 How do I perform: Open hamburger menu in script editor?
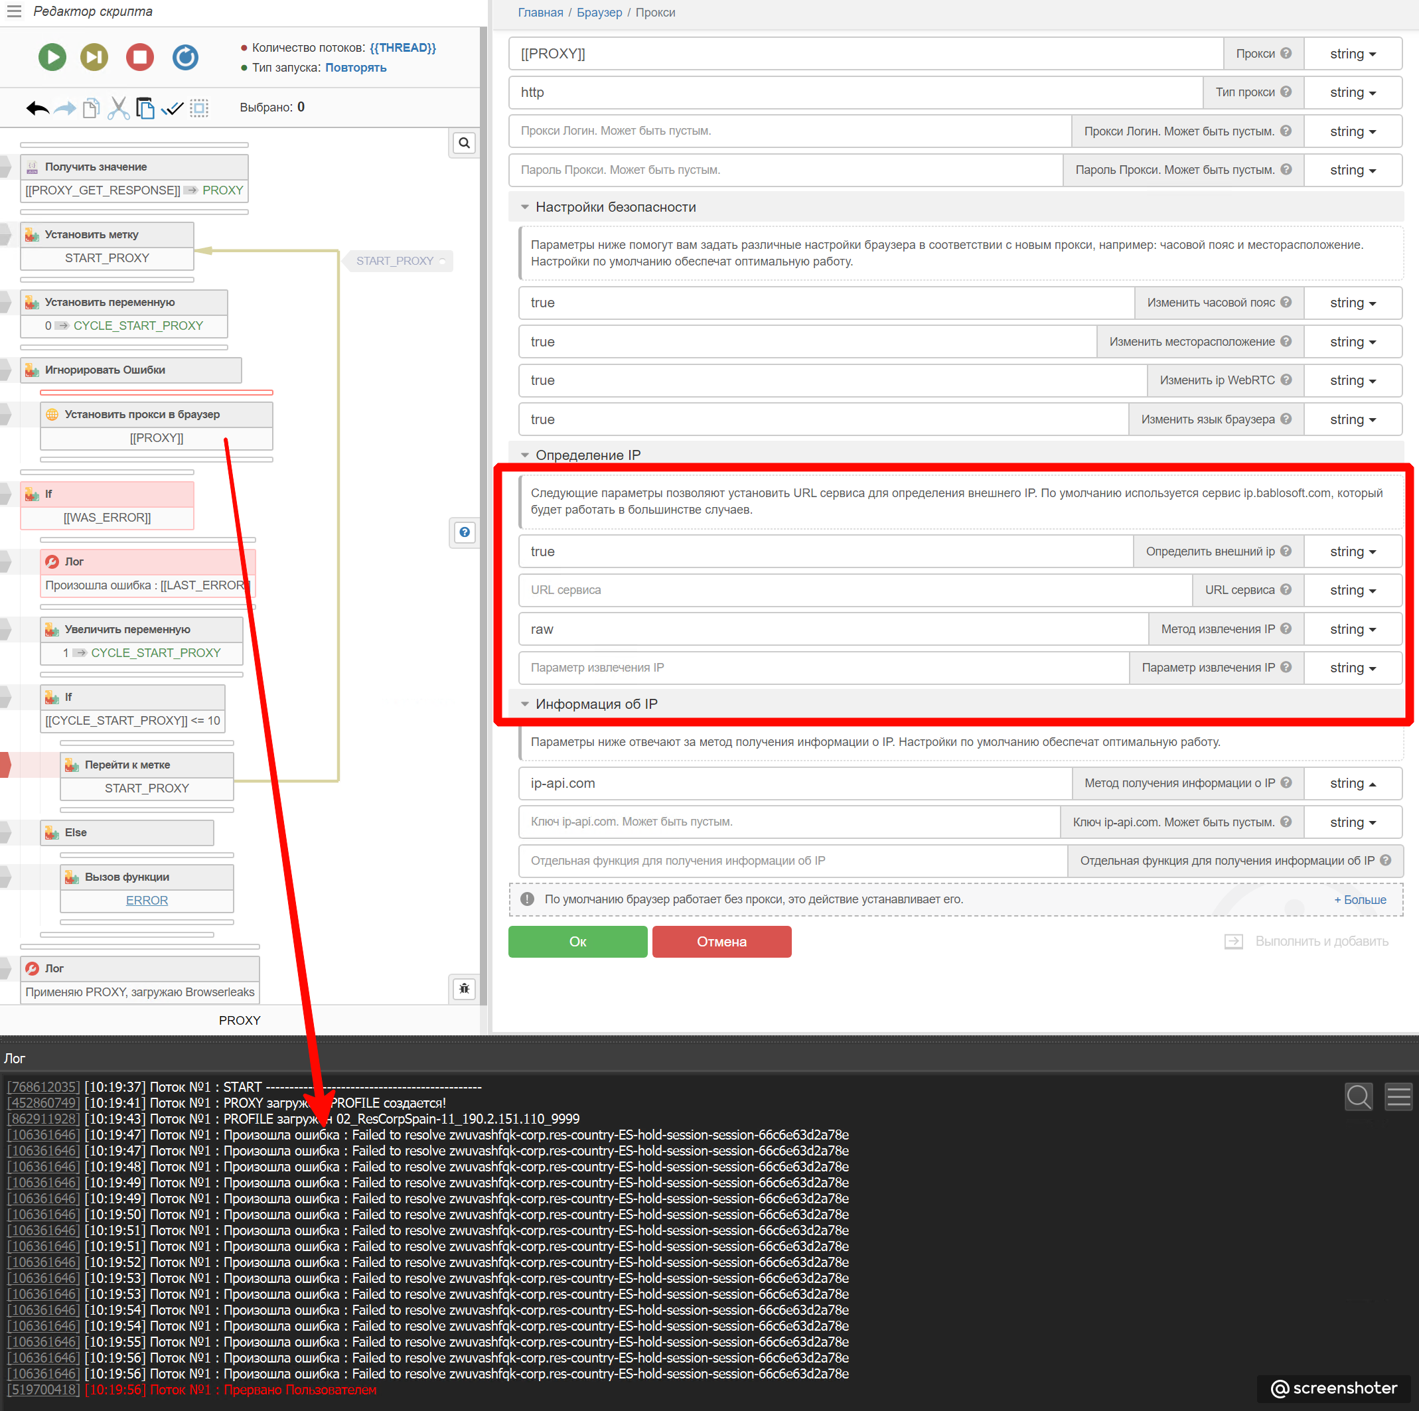[14, 12]
